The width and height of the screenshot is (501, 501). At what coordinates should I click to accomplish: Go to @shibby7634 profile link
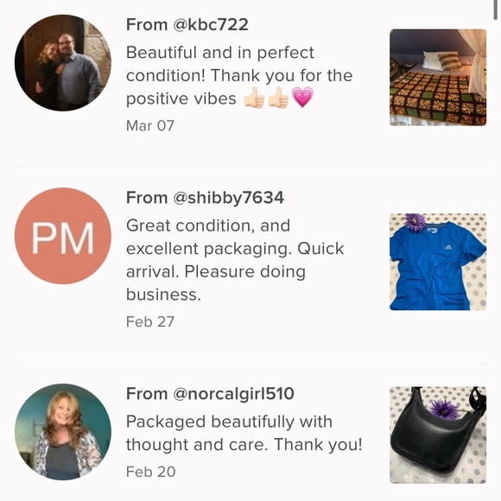pos(228,198)
